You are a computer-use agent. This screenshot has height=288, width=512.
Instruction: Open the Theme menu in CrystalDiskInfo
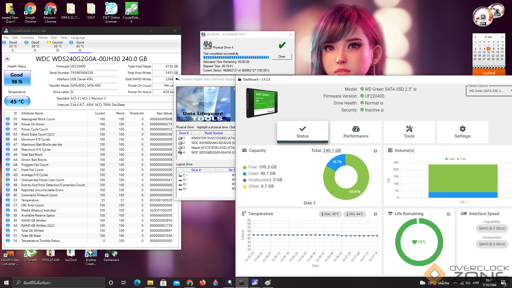(x=42, y=38)
